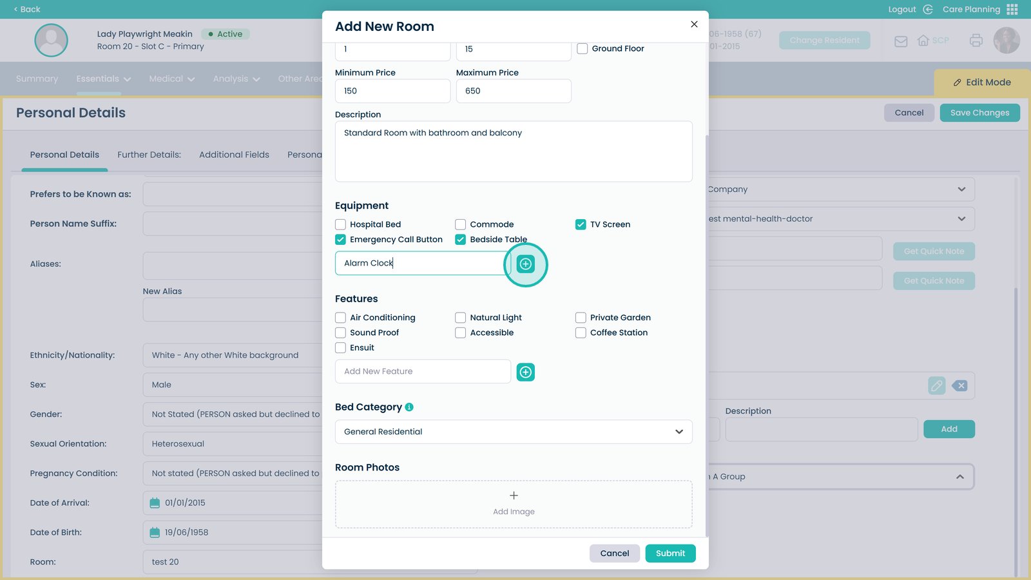This screenshot has height=580, width=1031.
Task: Enable the Air Conditioning feature
Action: [x=340, y=318]
